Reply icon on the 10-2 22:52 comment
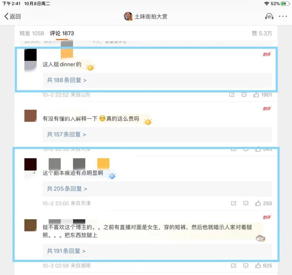The height and width of the screenshot is (275, 292). (244, 95)
